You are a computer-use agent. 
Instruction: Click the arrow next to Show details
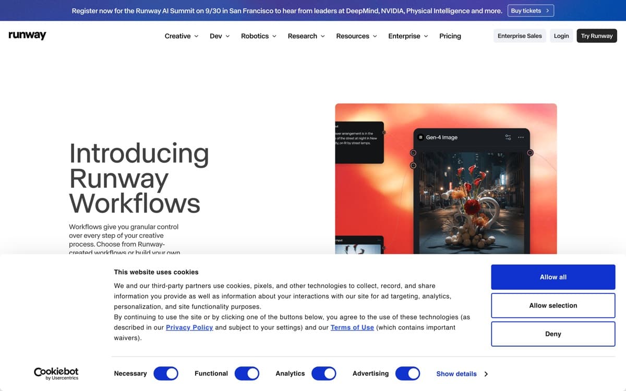[x=486, y=374]
